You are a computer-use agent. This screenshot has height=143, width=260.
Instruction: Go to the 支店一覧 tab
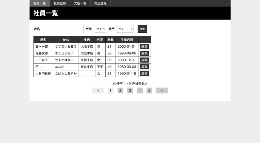click(x=80, y=3)
